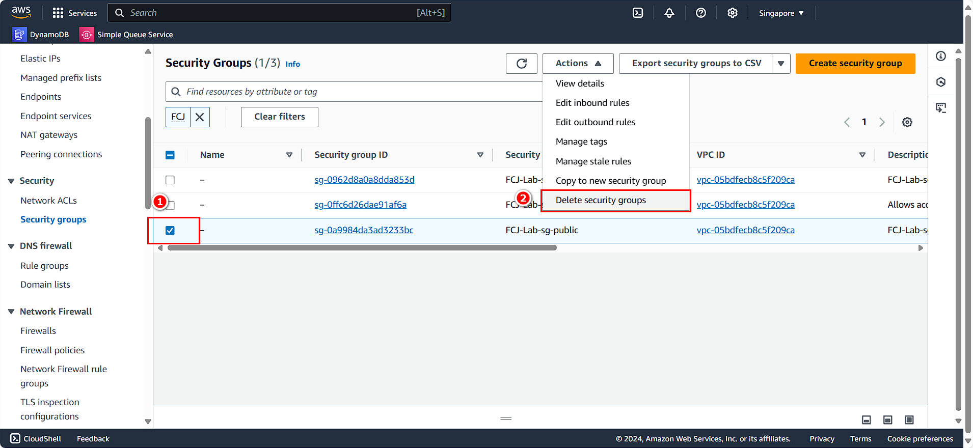Sort by the Name column arrow
This screenshot has width=973, height=448.
tap(289, 155)
